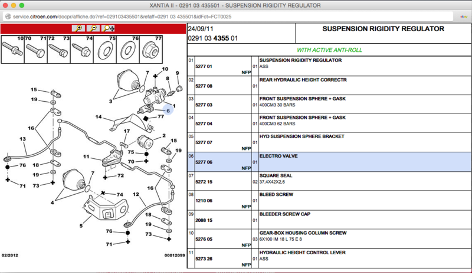Click callout number 17 in diagram
The width and height of the screenshot is (472, 273).
[127, 131]
